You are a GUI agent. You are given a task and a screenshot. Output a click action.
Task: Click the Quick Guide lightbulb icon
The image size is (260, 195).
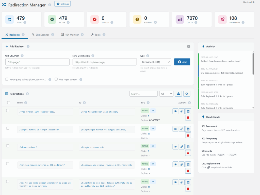(203, 117)
